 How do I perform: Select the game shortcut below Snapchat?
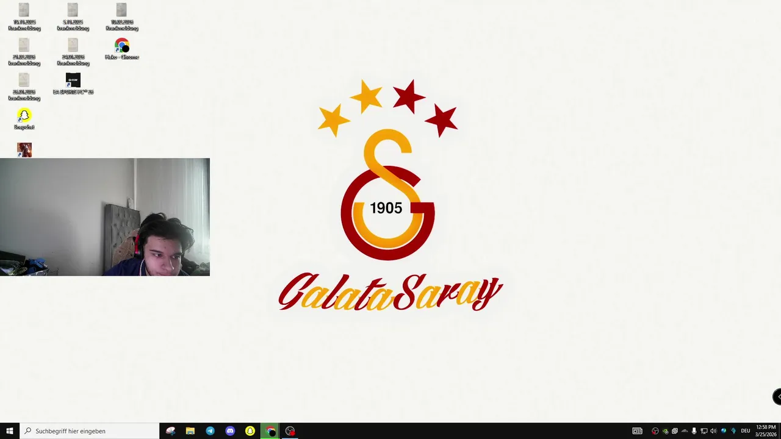tap(24, 150)
